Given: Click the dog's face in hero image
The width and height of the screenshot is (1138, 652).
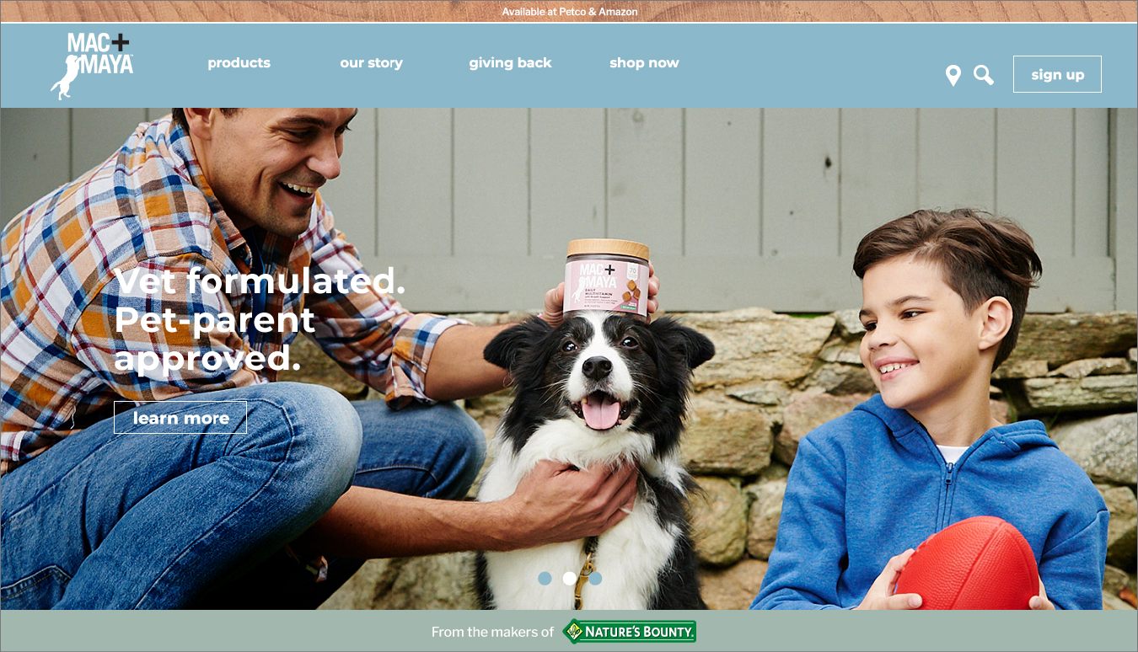Looking at the screenshot, I should tap(599, 374).
